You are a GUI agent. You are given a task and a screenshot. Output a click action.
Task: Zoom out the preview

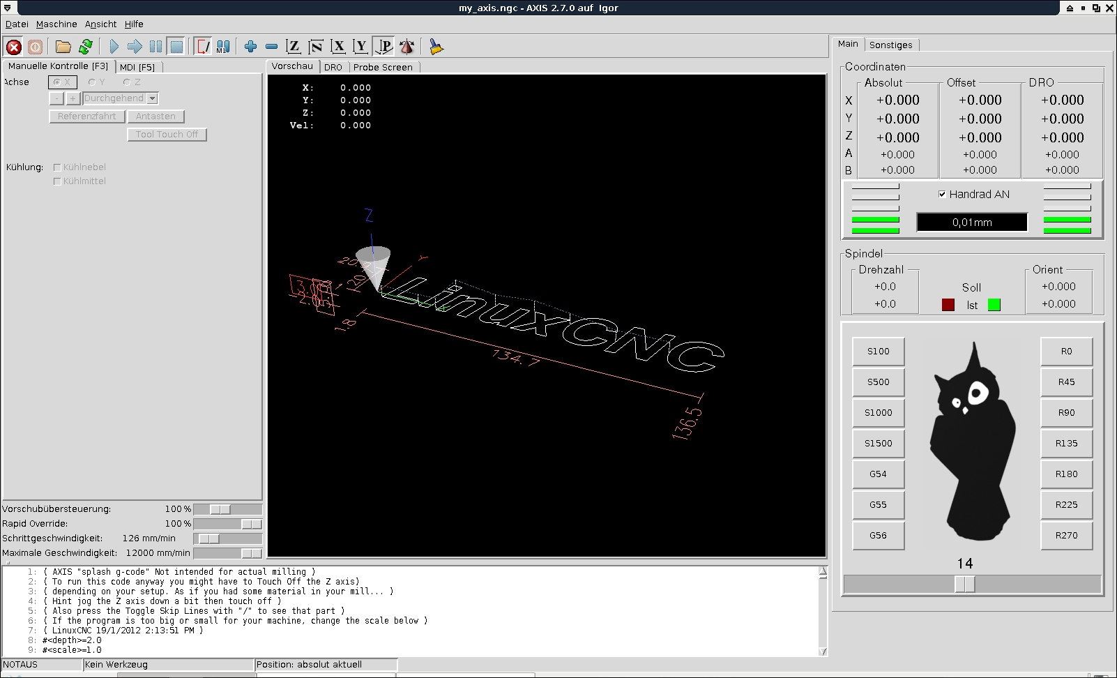coord(272,47)
